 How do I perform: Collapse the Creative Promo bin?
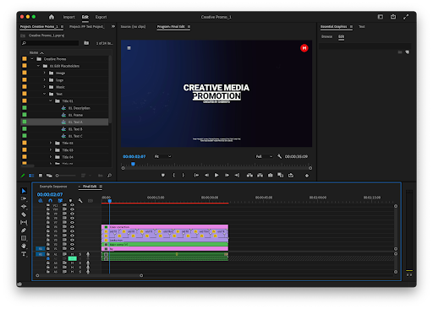coord(32,59)
